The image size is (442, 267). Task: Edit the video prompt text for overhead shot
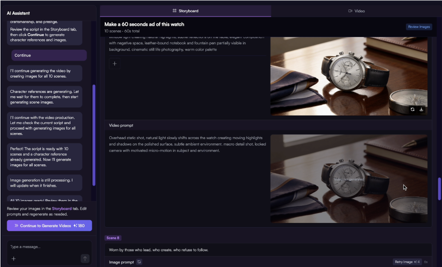187,144
